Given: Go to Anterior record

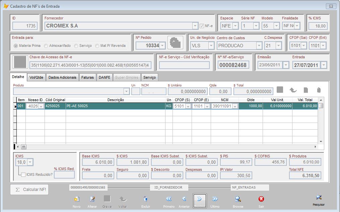Looking at the screenshot, I should [x=184, y=199].
